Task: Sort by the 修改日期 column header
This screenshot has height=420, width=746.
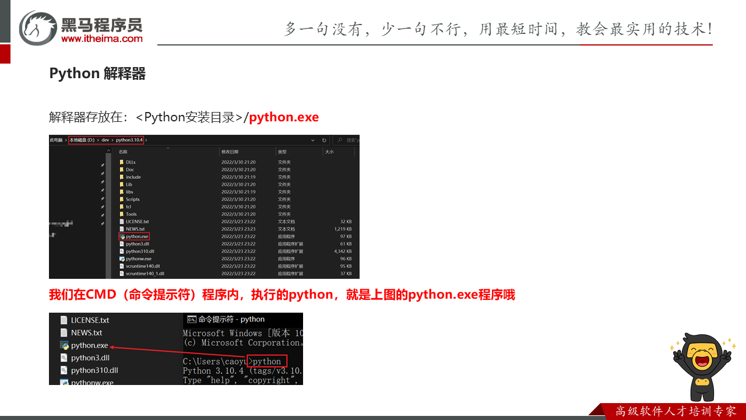Action: point(230,152)
